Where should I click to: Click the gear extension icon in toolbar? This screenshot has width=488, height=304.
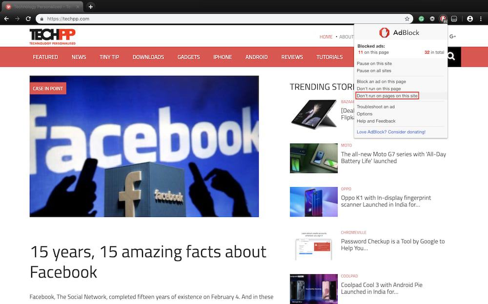tap(432, 19)
